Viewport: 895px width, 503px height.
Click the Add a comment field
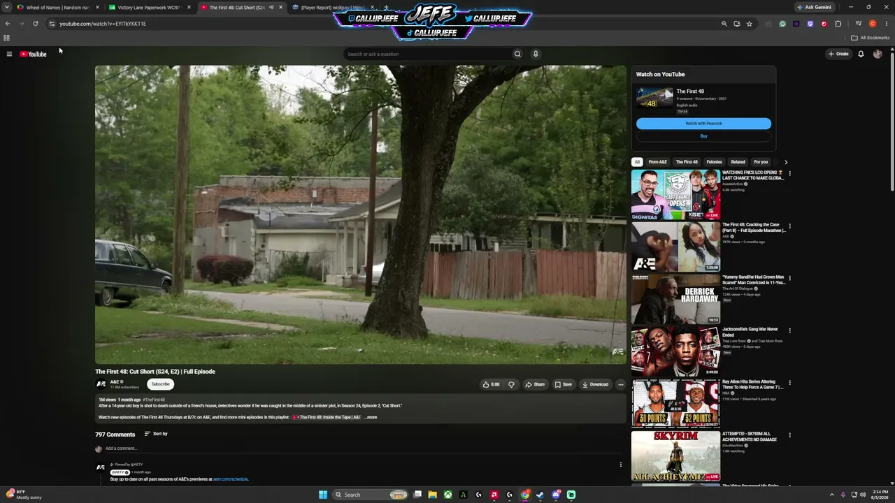[365, 449]
